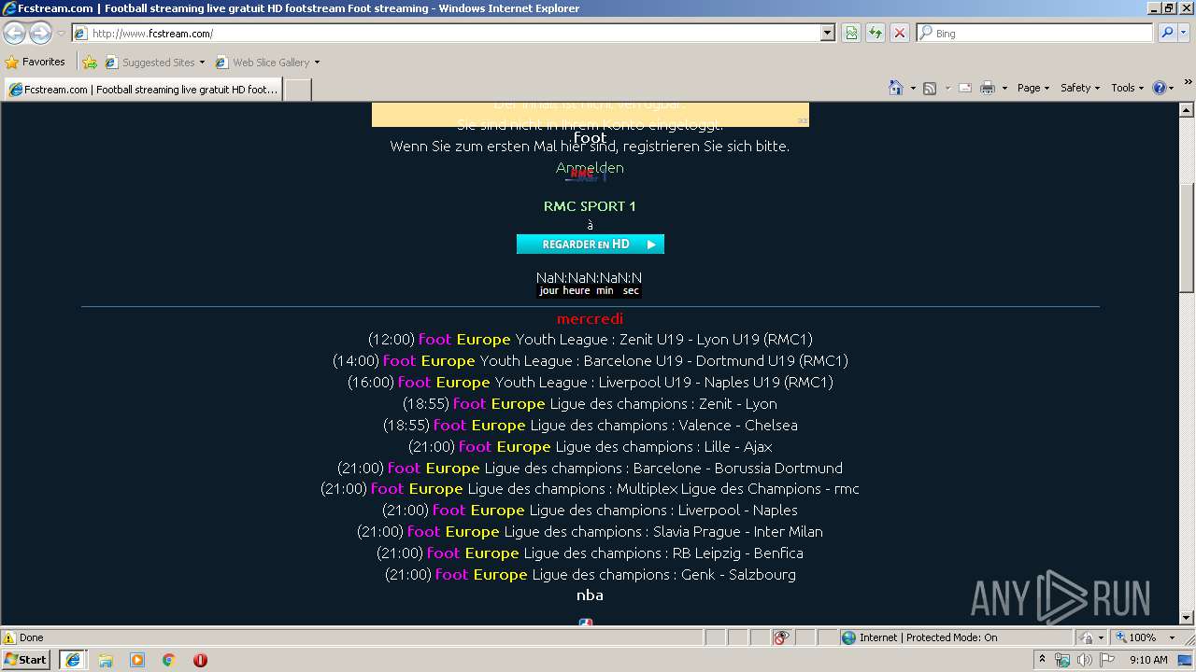Go back with the Back arrow button
1196x672 pixels.
(15, 33)
